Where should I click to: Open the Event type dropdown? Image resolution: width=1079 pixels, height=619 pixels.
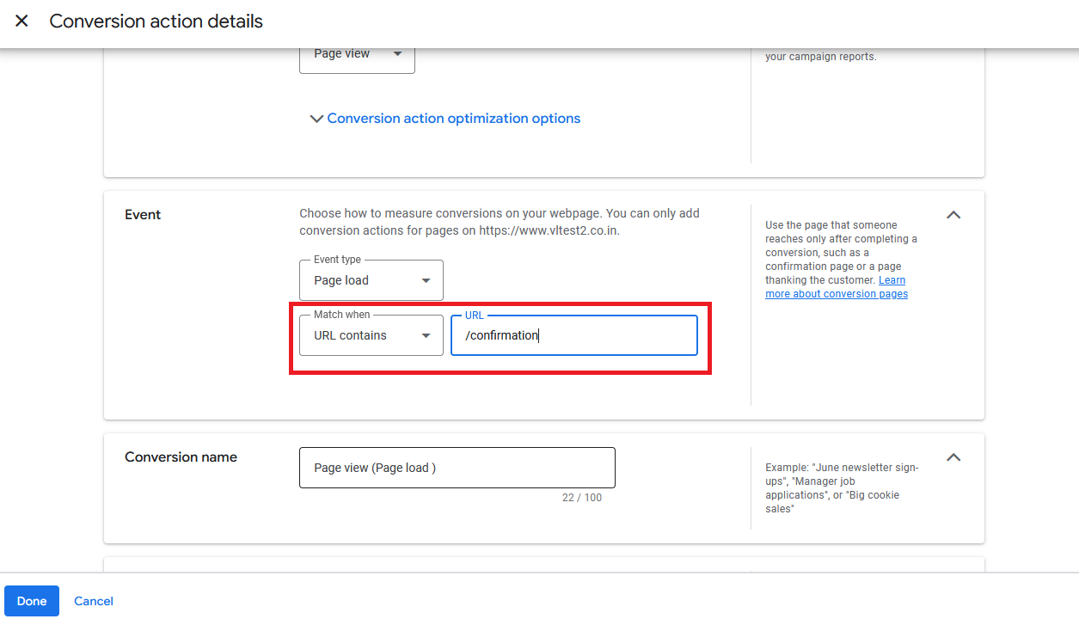click(371, 281)
